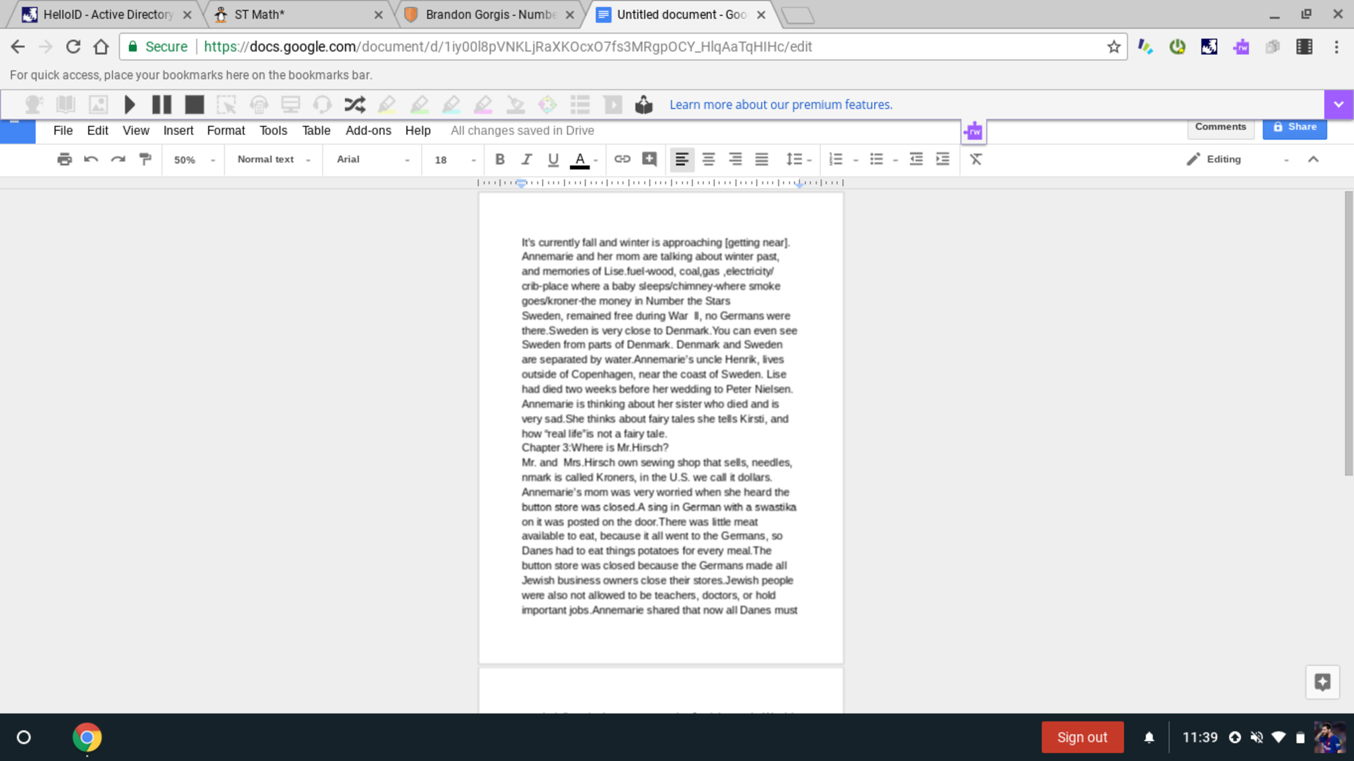Click the paint format roller icon
Image resolution: width=1354 pixels, height=761 pixels.
(x=145, y=159)
